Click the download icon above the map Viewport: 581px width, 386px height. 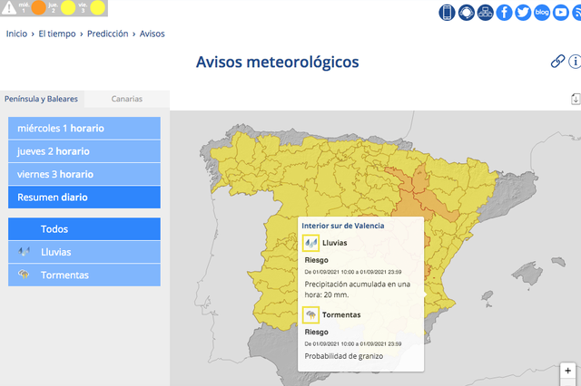(x=576, y=99)
